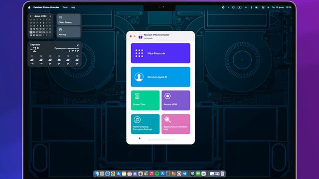The height and width of the screenshot is (179, 319).
Task: Open the Tools menu
Action: coord(65,7)
